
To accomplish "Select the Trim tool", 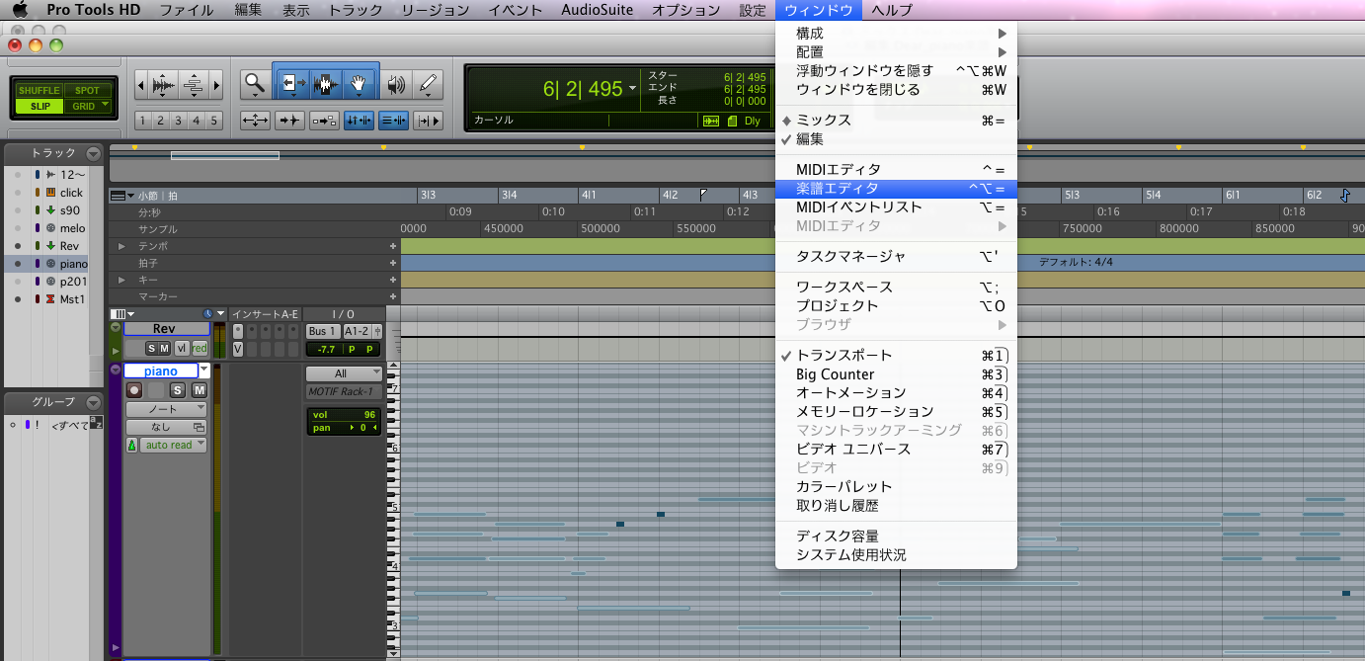I will (293, 84).
